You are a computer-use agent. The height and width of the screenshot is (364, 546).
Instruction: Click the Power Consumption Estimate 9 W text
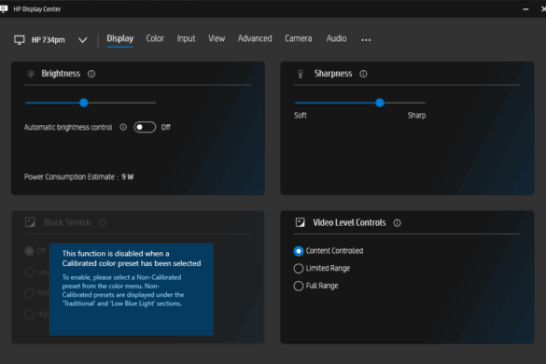78,177
